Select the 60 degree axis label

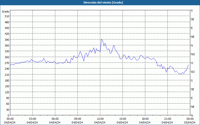8,104
